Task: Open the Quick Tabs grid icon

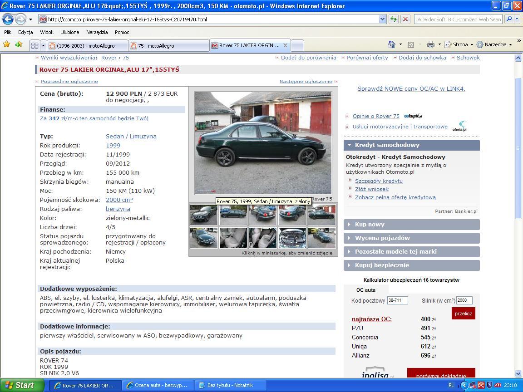Action: (35, 45)
